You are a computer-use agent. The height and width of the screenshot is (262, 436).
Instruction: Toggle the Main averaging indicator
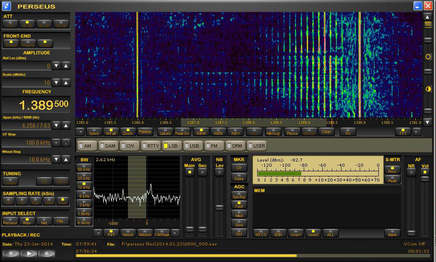190,172
